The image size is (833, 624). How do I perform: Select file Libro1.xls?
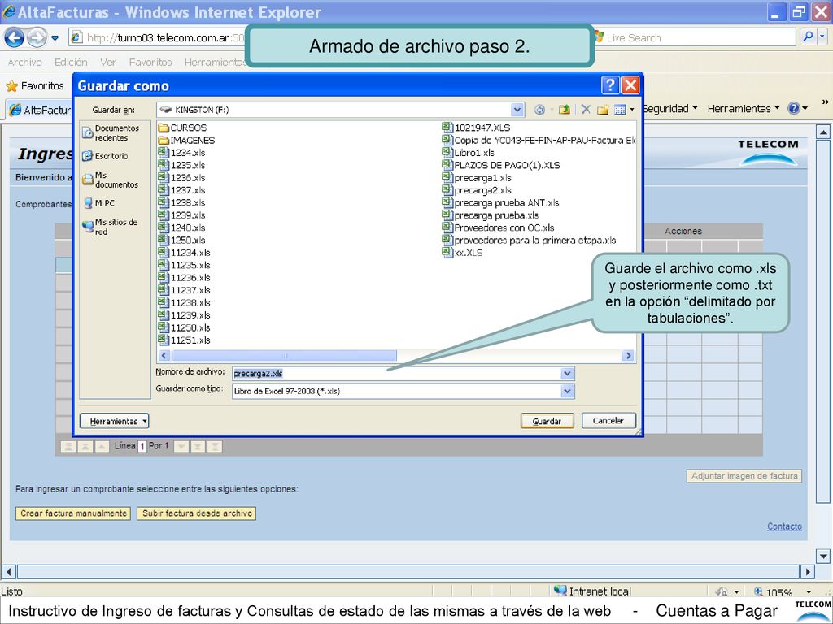click(x=468, y=152)
